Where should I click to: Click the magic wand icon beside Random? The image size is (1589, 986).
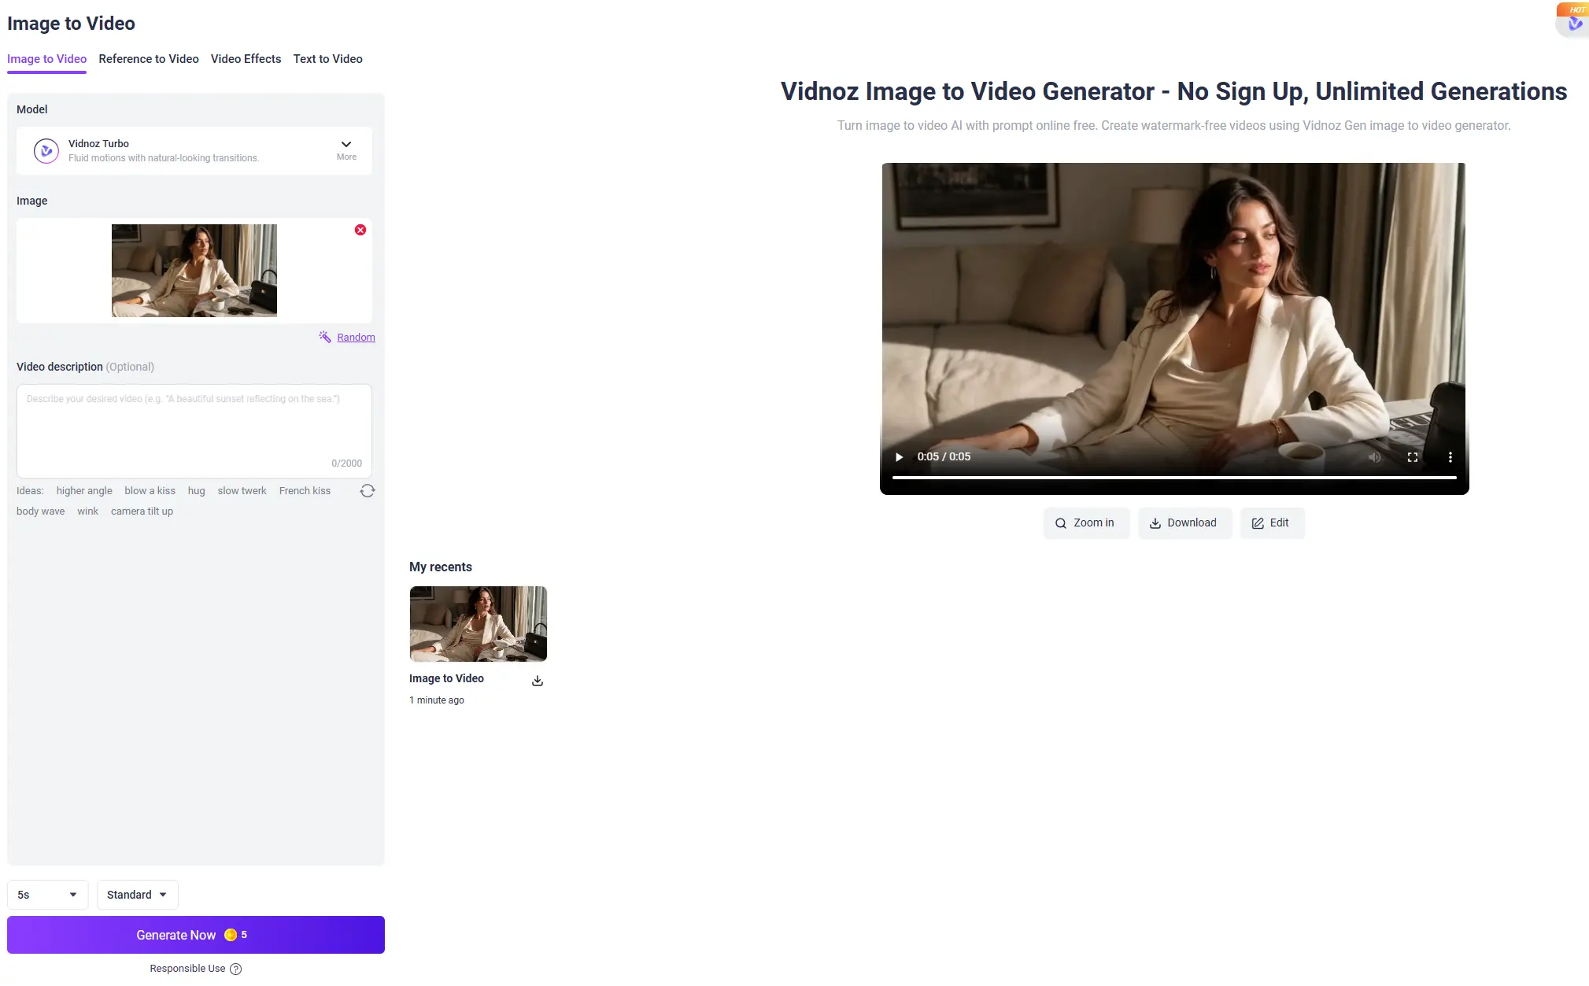coord(325,337)
